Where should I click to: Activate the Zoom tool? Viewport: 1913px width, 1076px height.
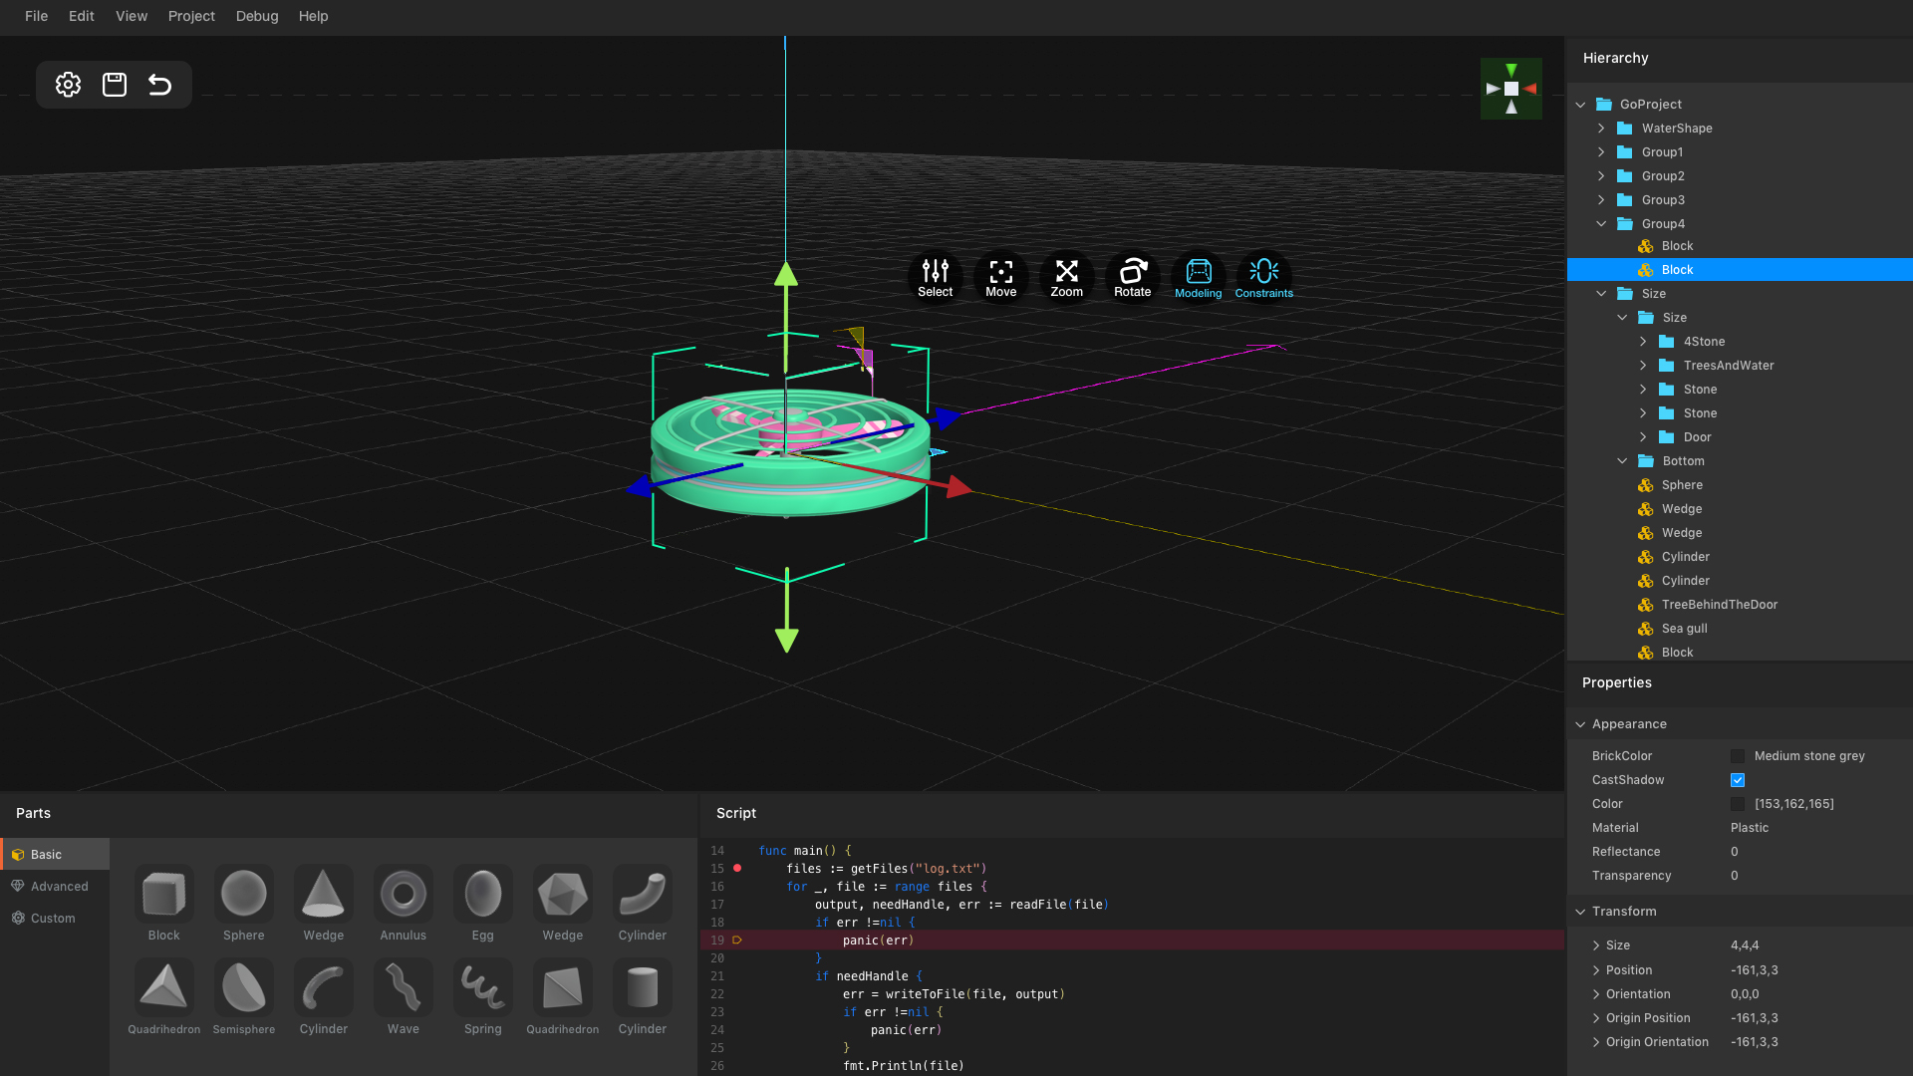tap(1066, 277)
